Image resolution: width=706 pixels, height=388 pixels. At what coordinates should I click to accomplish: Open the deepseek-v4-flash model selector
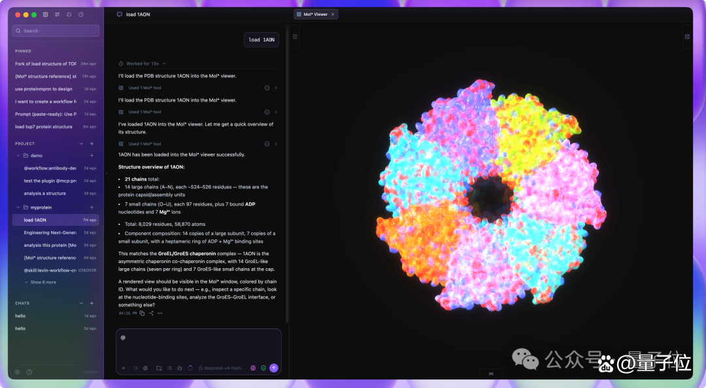coord(221,368)
